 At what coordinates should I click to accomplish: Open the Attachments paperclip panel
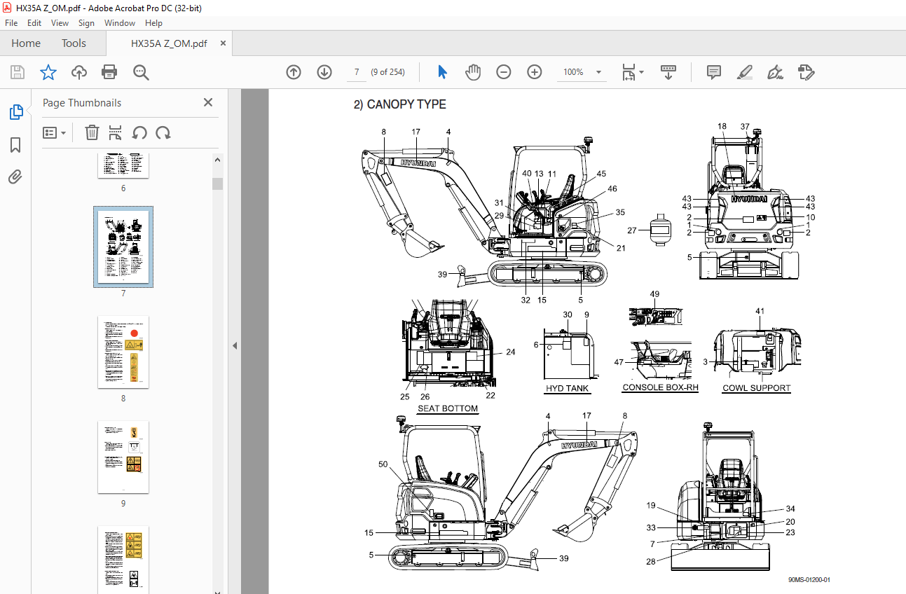(15, 177)
